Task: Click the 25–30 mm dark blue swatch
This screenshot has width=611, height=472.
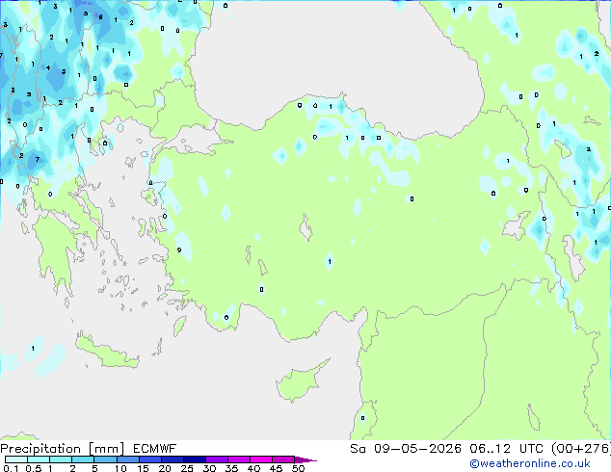Action: (194, 459)
